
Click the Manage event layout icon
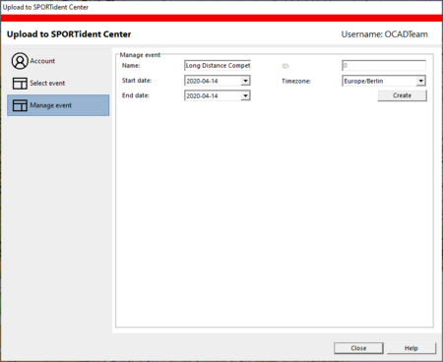coord(20,105)
